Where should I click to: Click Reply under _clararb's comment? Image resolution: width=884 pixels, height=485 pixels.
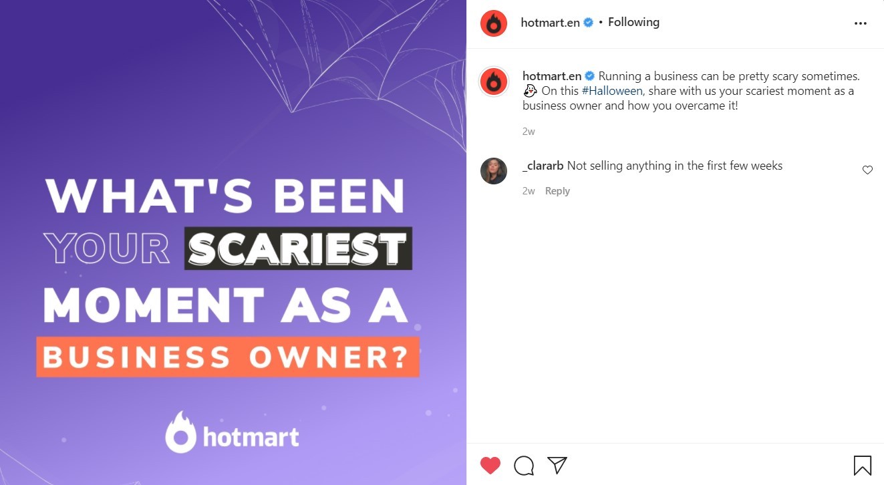557,191
